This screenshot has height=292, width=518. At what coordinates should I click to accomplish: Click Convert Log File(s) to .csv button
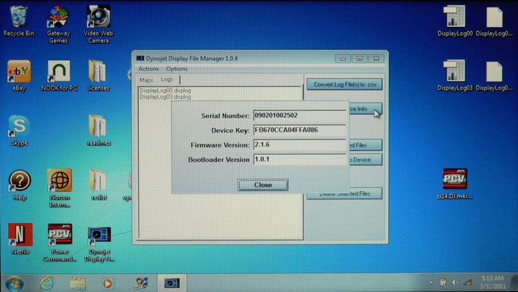pos(344,85)
